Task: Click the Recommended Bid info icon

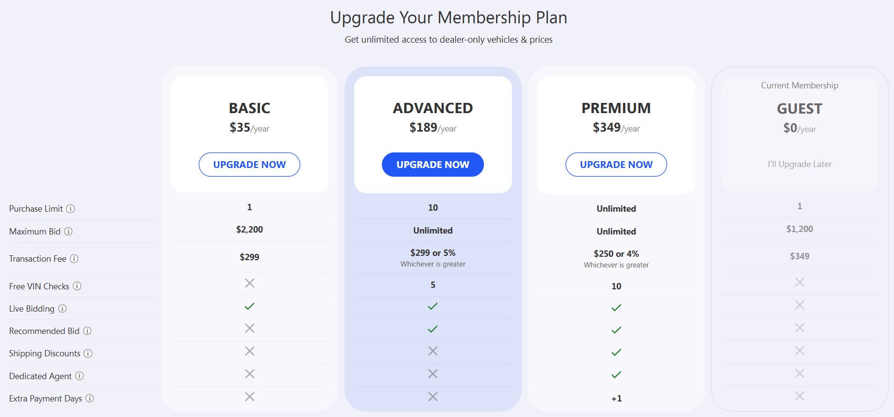Action: (86, 331)
